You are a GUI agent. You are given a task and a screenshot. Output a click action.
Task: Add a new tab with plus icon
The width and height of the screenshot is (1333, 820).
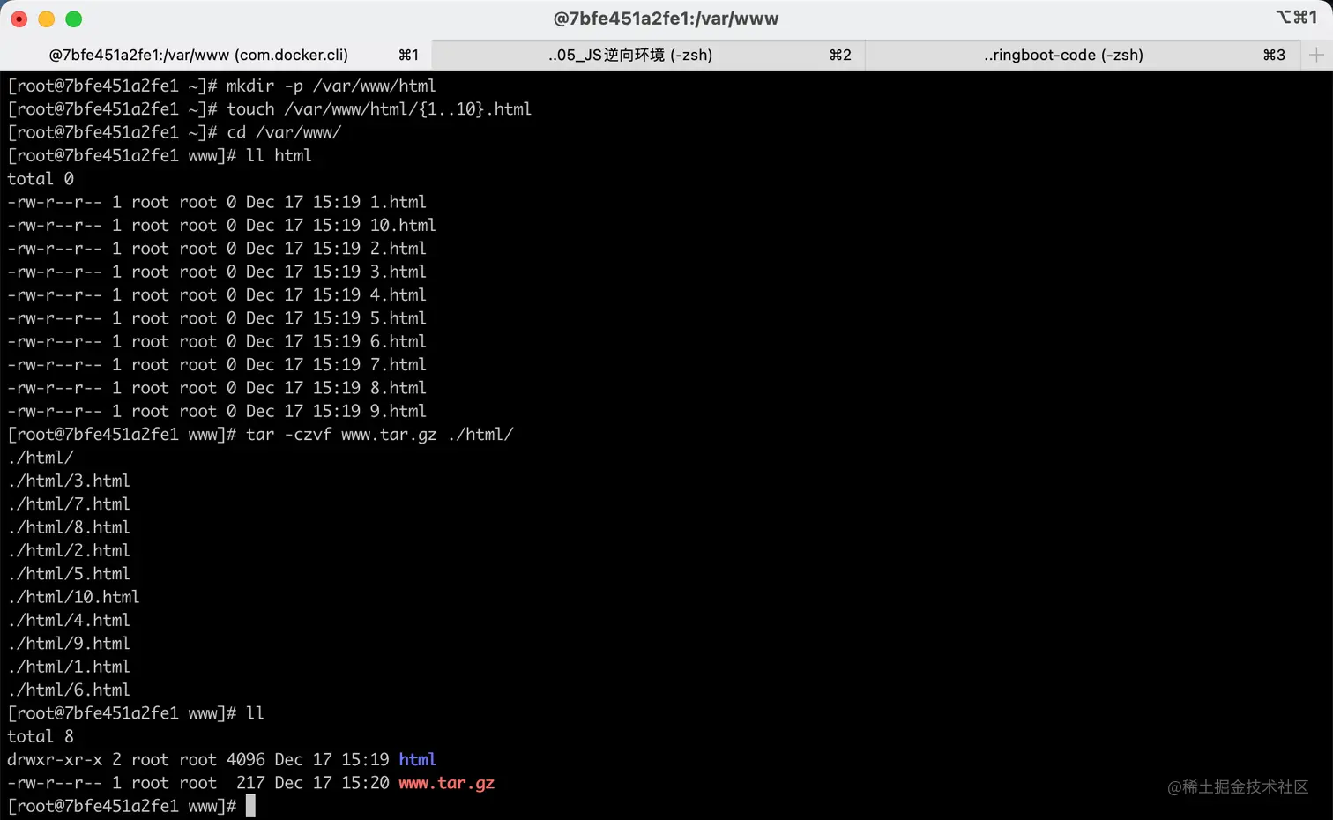click(1316, 55)
